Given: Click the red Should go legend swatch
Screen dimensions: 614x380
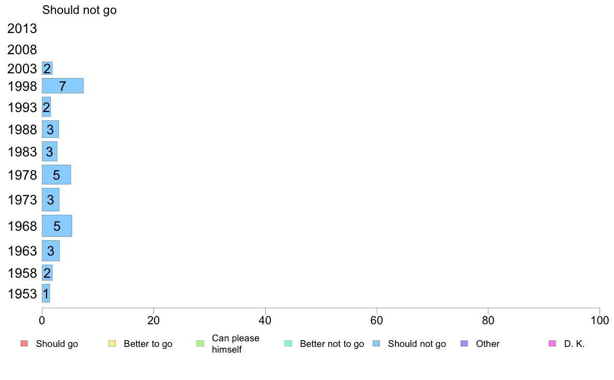Looking at the screenshot, I should click(24, 344).
